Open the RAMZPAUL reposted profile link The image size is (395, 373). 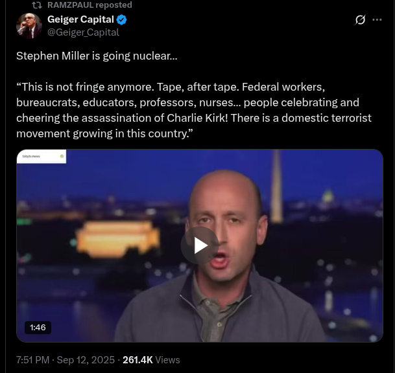coord(90,5)
